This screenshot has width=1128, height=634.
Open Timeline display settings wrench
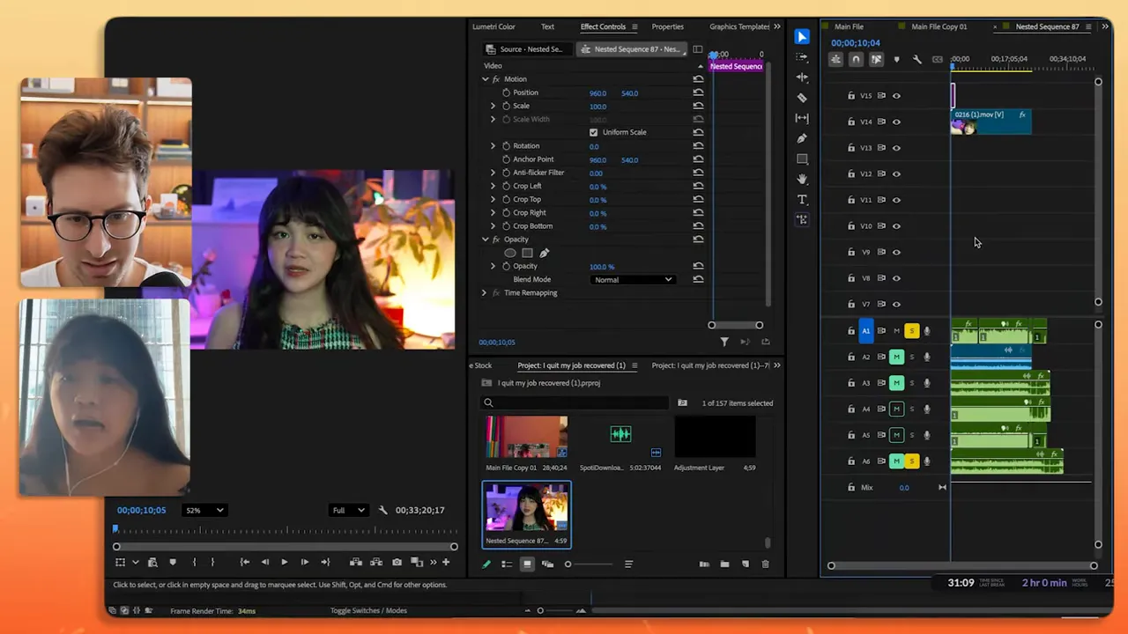coord(916,59)
